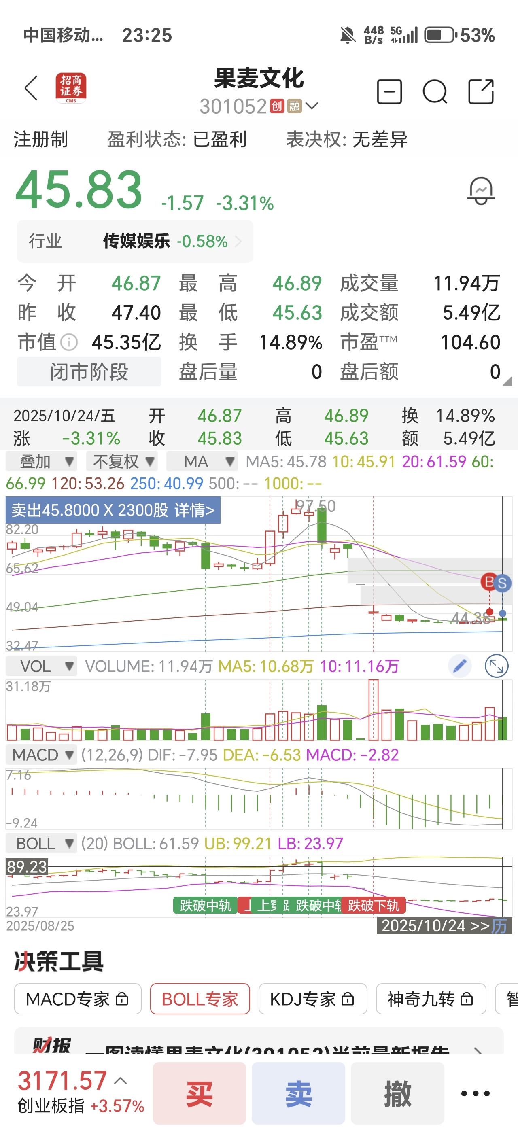Tap the leftmost 跌破中轨 signal label
This screenshot has height=1133, width=518.
pos(205,906)
